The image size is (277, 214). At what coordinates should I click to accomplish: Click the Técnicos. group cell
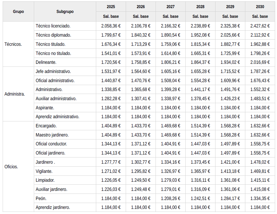(13, 44)
